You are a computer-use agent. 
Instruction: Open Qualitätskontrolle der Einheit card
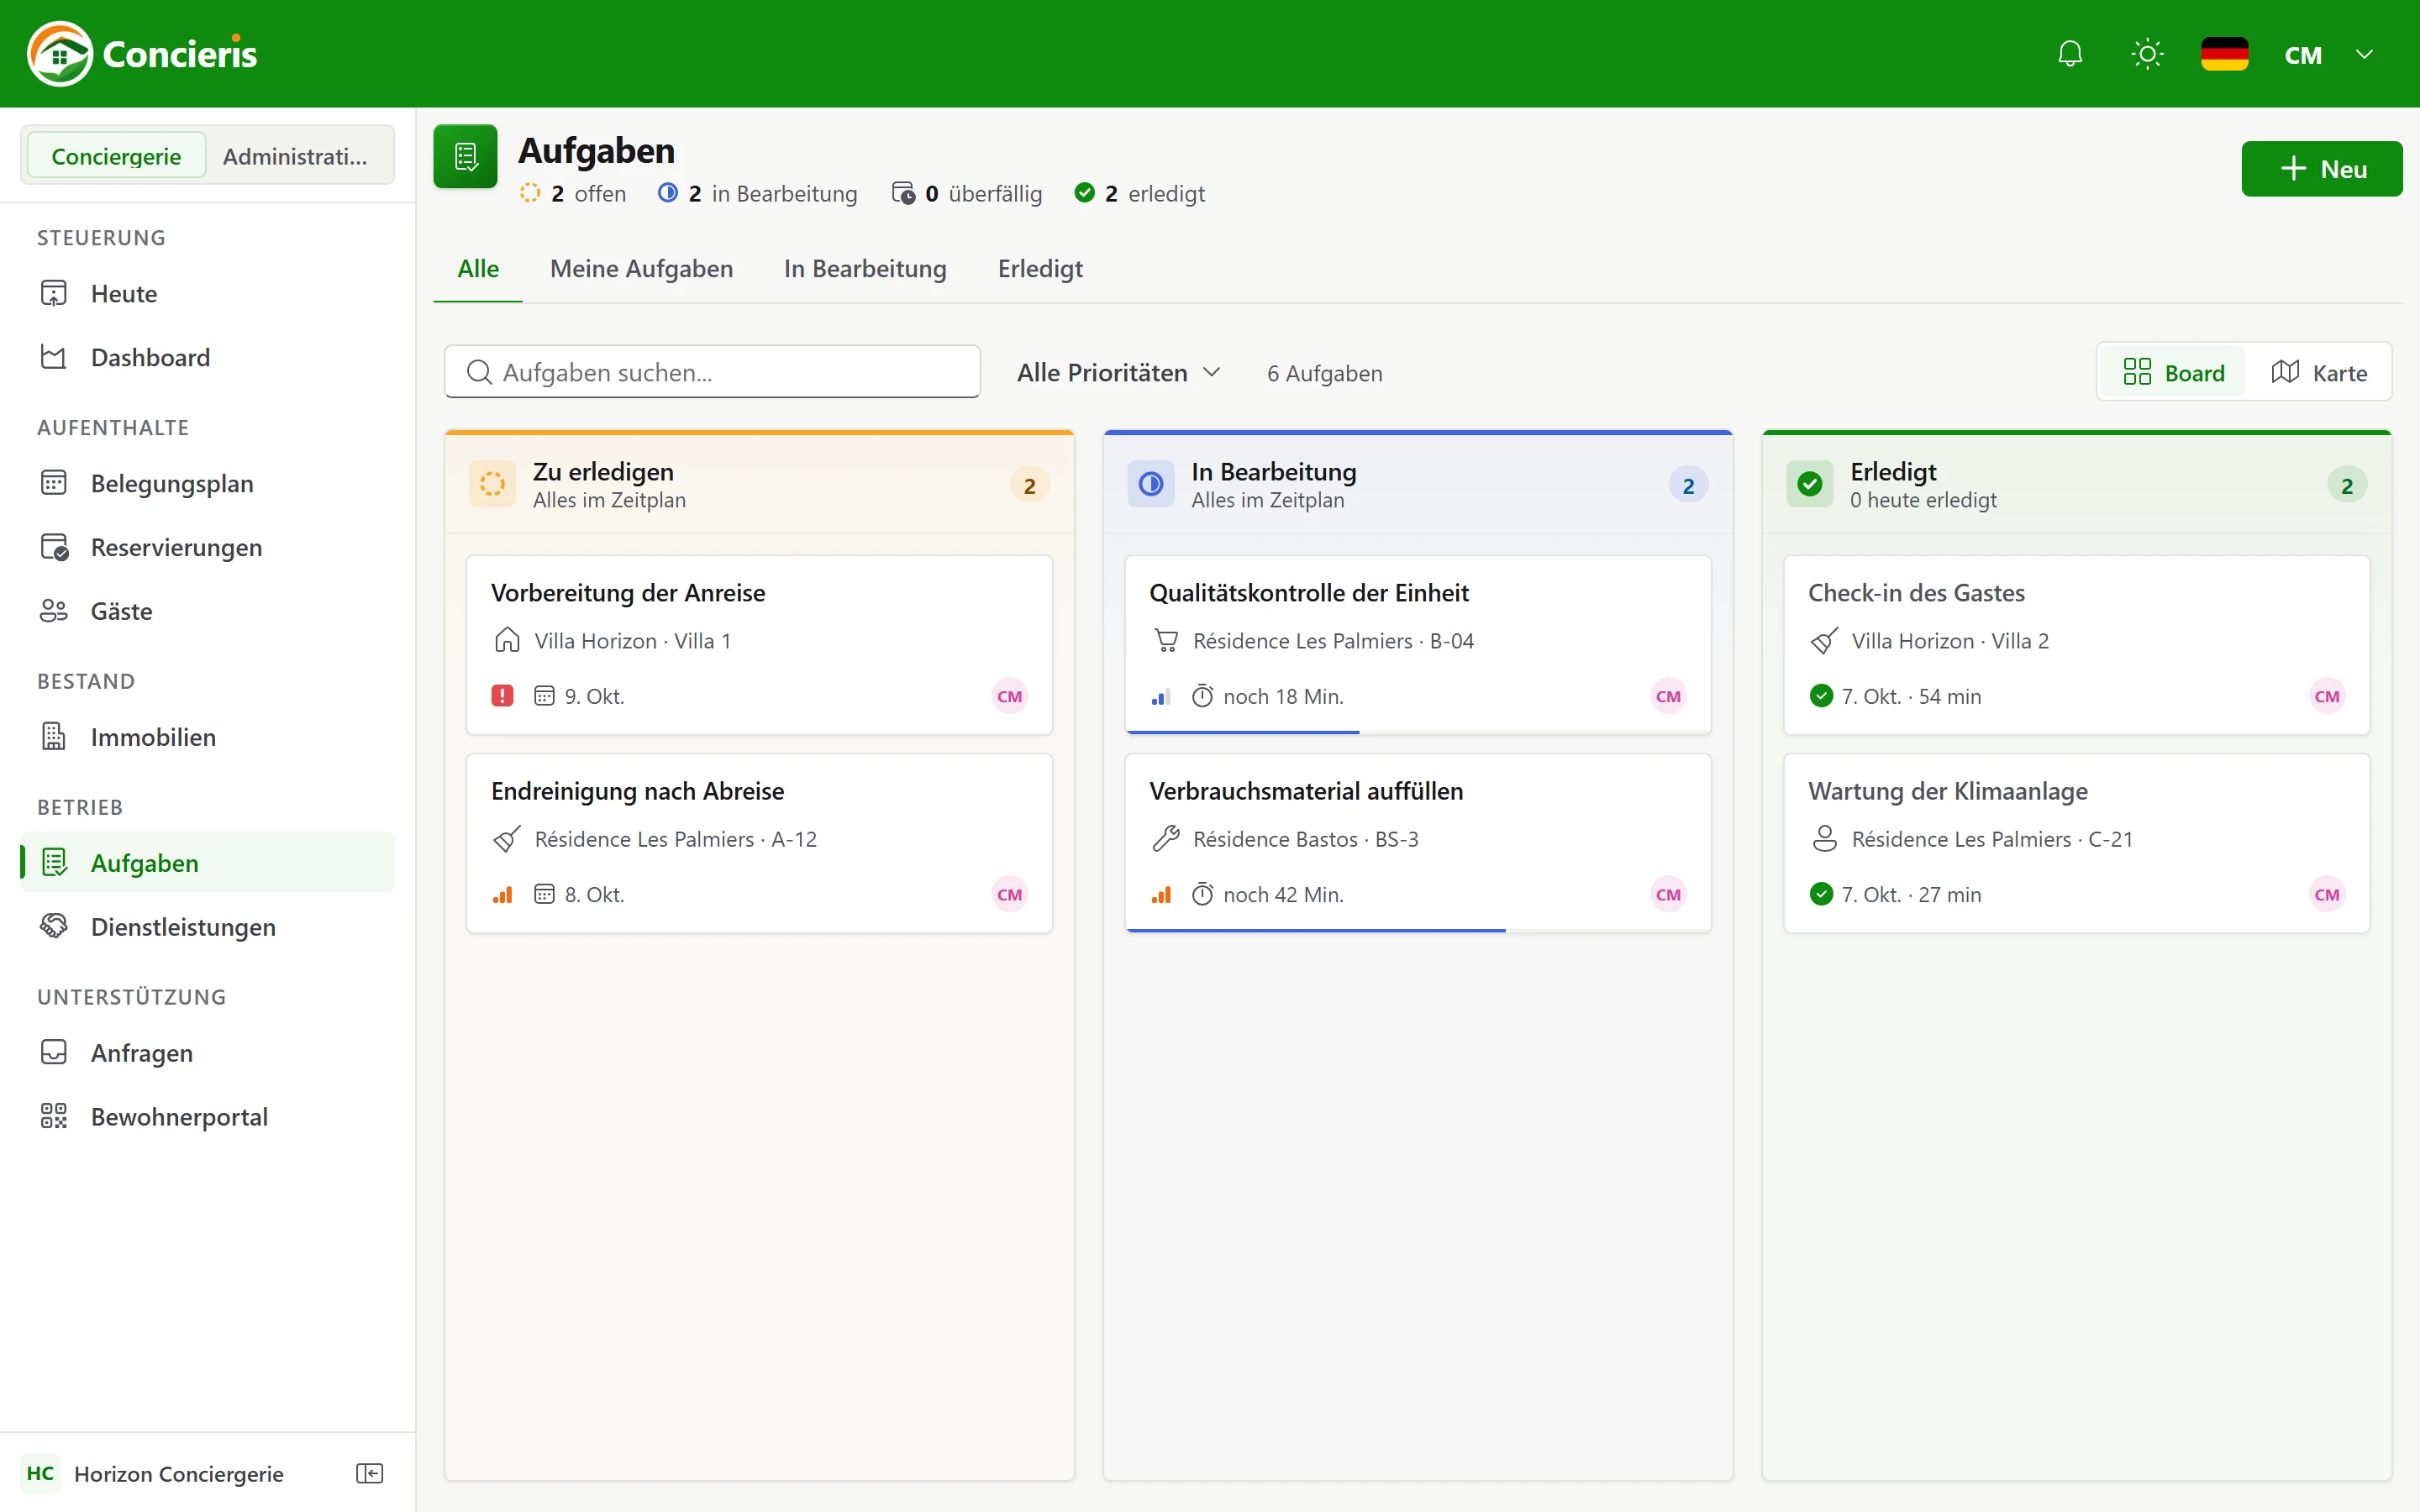1417,645
